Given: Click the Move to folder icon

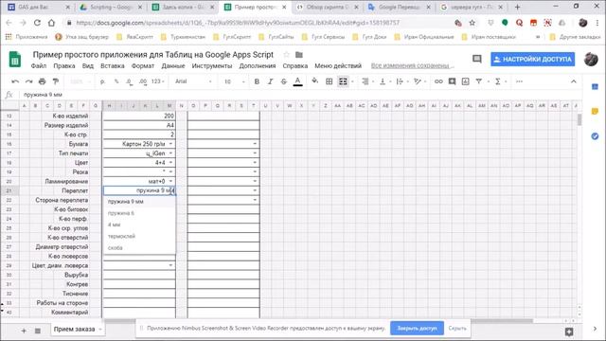Looking at the screenshot, I should 299,55.
